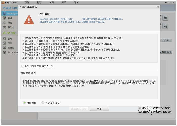177x126 pixels.
Task: Click the red warning triangle icon
Action: point(29,20)
